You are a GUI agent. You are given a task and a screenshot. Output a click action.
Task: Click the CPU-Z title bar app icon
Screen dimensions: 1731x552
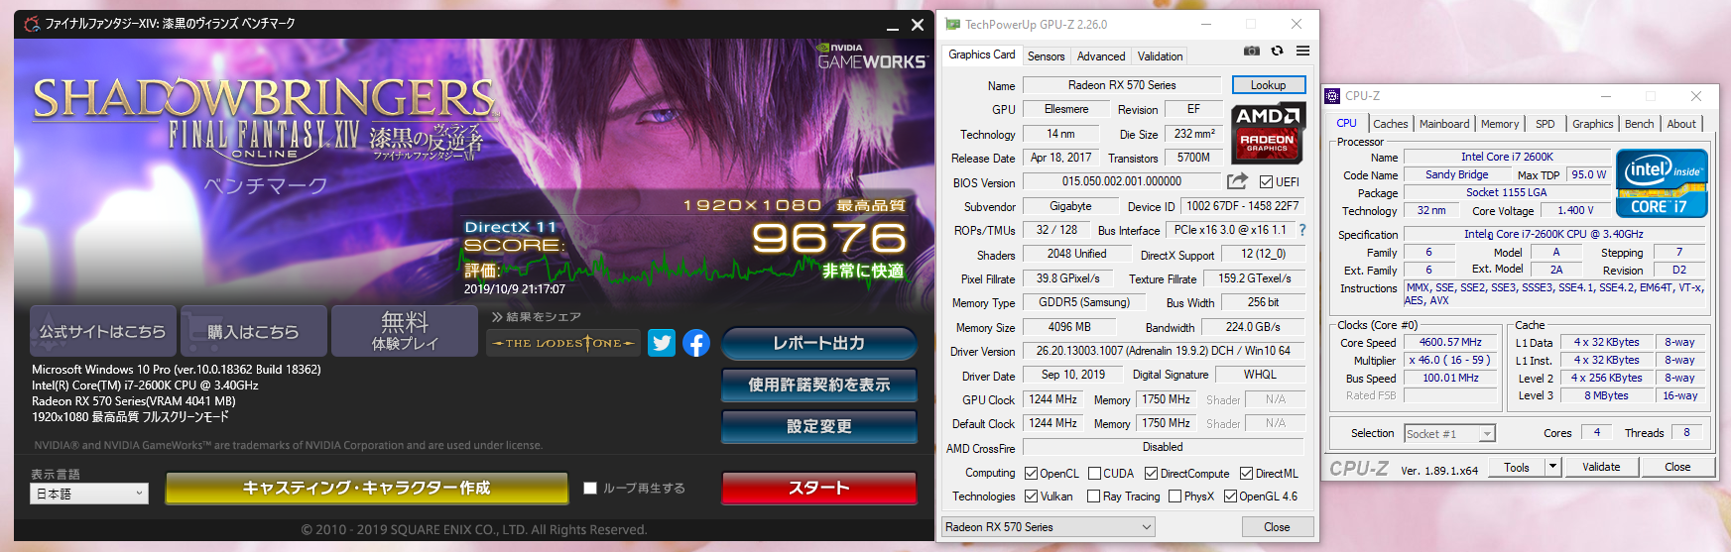[x=1332, y=96]
